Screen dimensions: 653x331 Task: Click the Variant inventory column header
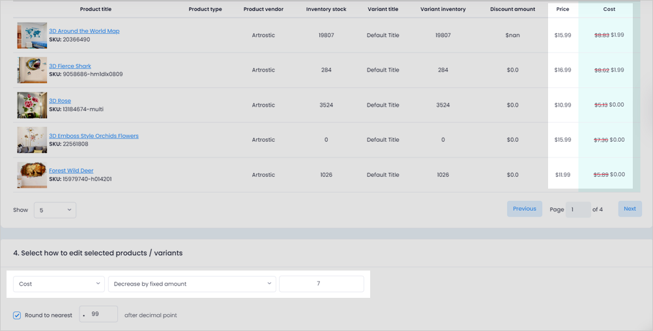[443, 9]
